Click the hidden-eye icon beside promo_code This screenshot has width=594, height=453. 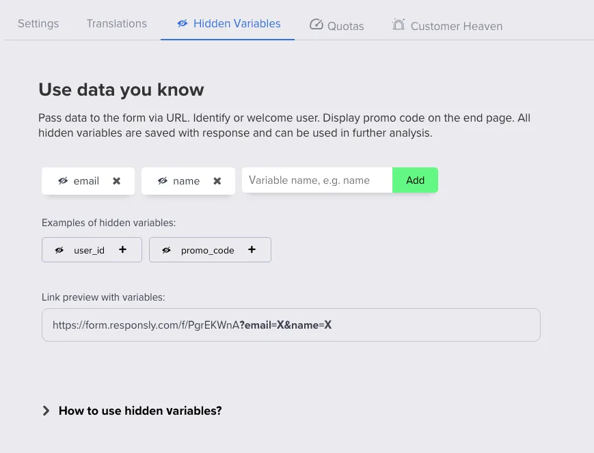167,249
